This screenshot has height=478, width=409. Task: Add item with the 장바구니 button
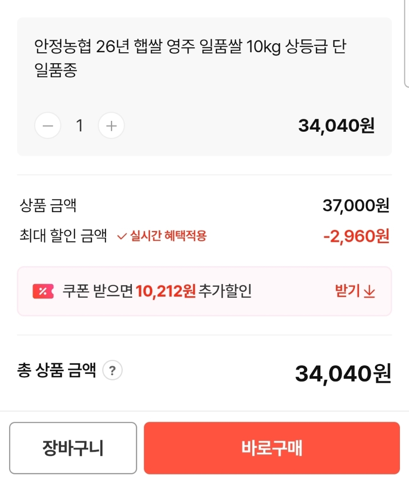tap(73, 448)
